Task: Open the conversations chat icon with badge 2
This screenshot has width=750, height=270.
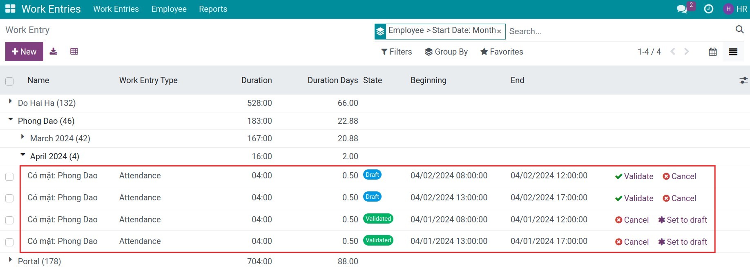Action: (682, 9)
